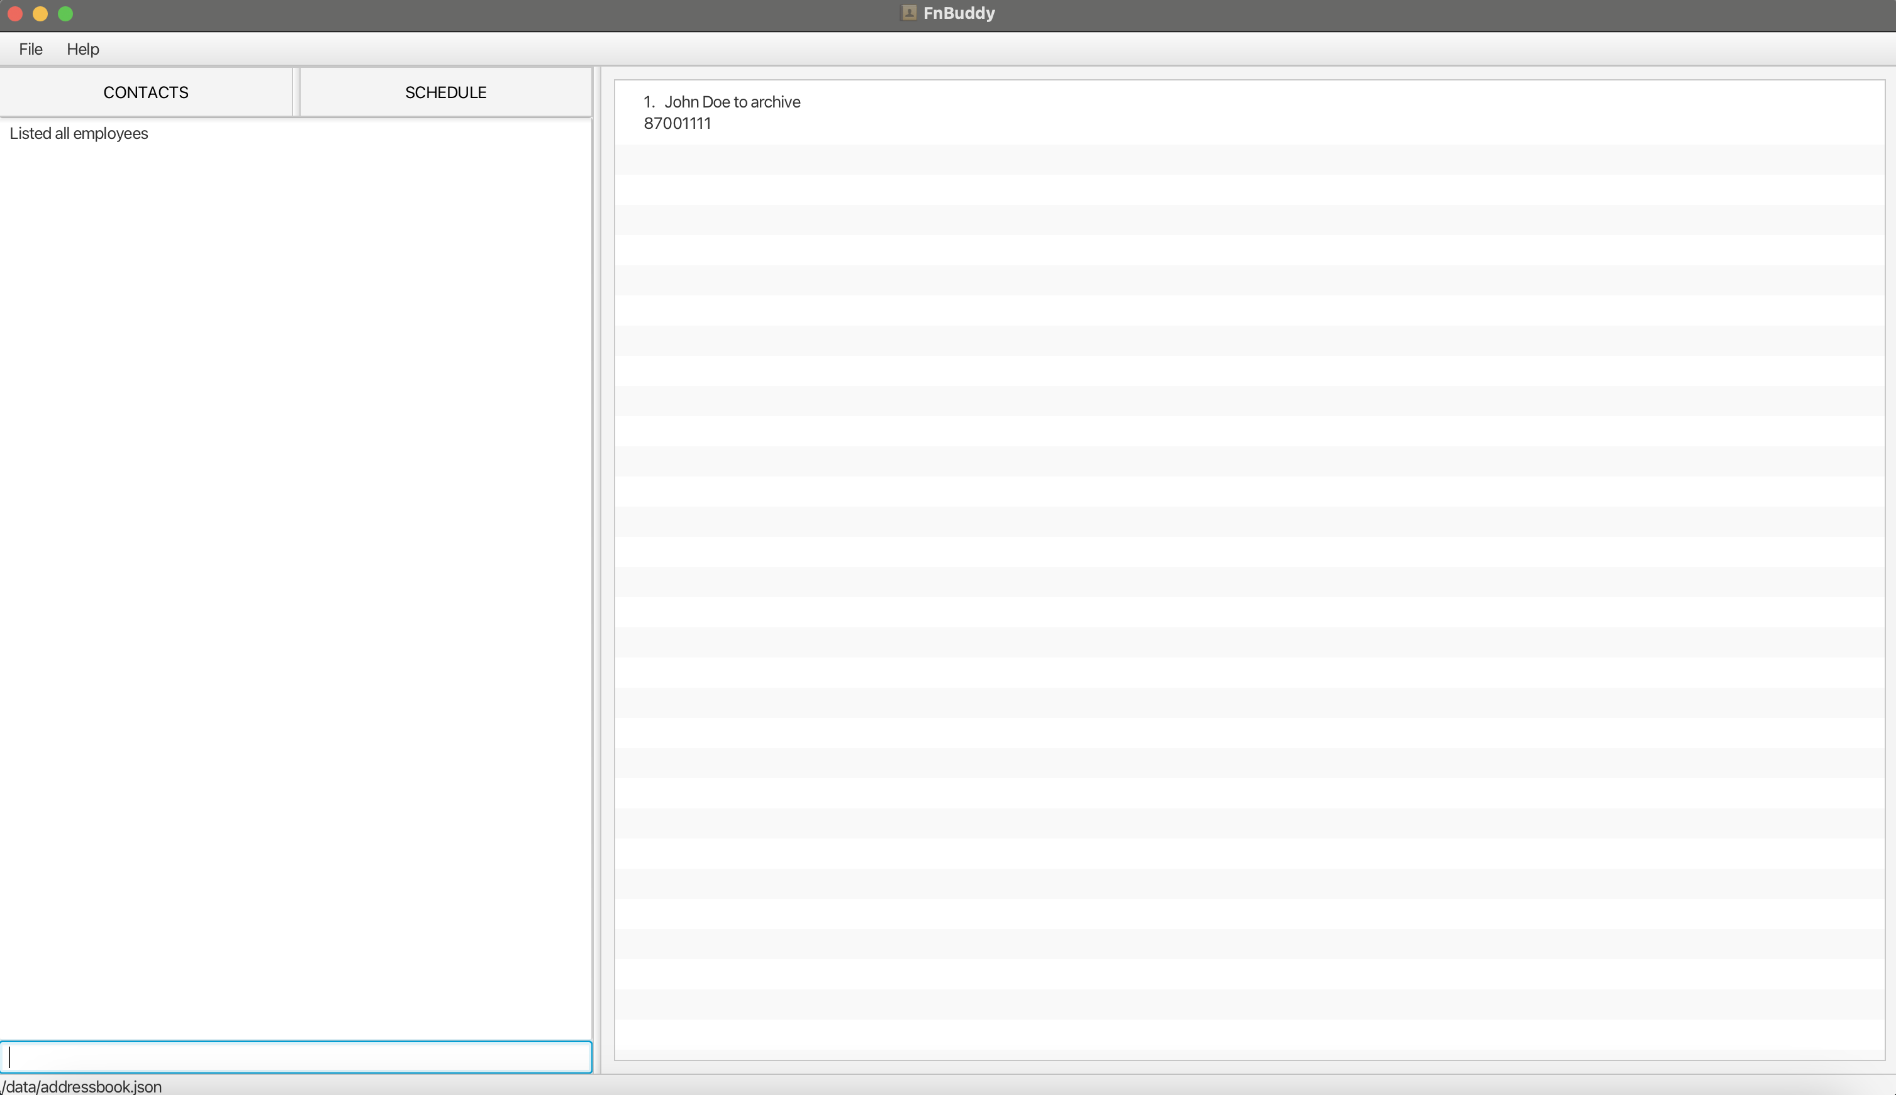The width and height of the screenshot is (1896, 1095).
Task: Click the command input field
Action: pyautogui.click(x=296, y=1057)
